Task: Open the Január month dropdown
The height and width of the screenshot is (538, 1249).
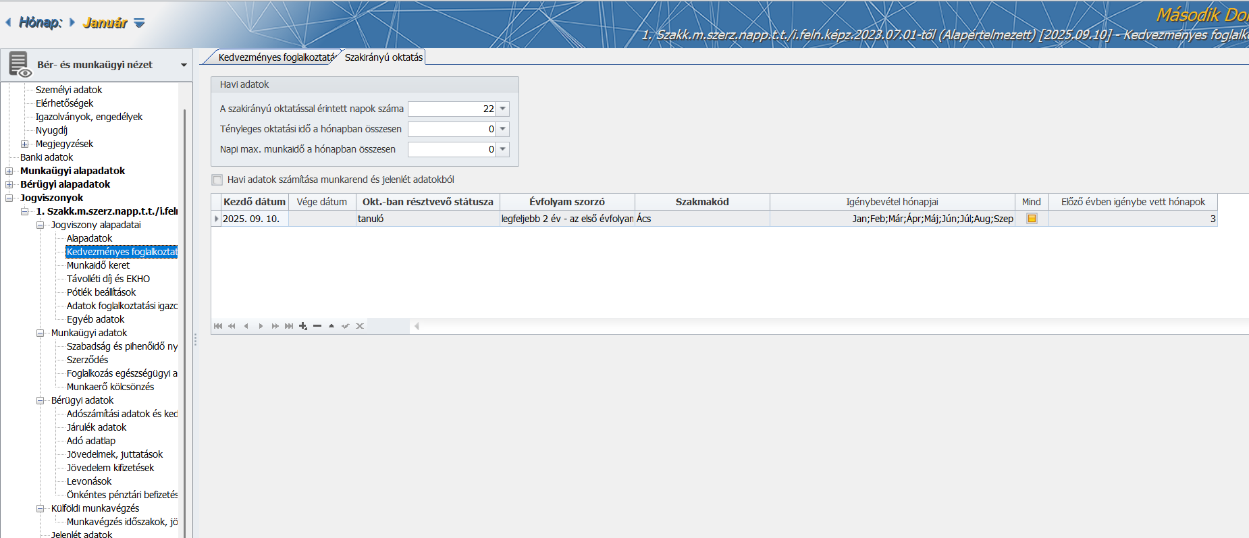Action: [x=139, y=23]
